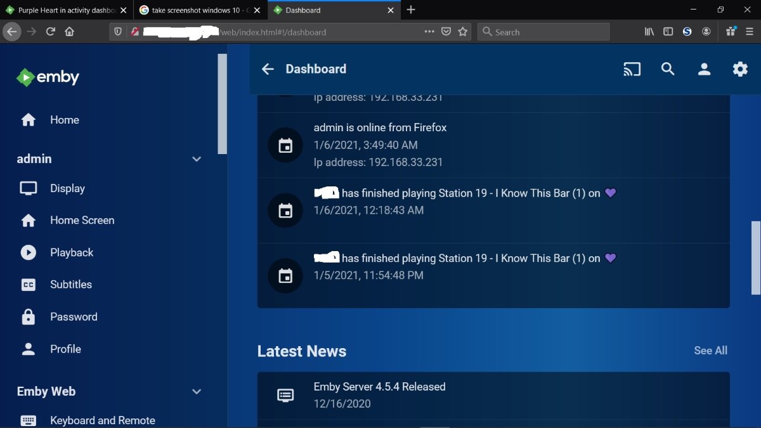Click the Emby logo in sidebar
Viewport: 761px width, 428px height.
tap(48, 77)
